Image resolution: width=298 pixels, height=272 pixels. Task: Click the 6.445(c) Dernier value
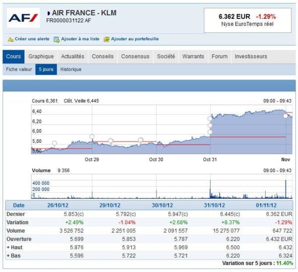pyautogui.click(x=230, y=214)
